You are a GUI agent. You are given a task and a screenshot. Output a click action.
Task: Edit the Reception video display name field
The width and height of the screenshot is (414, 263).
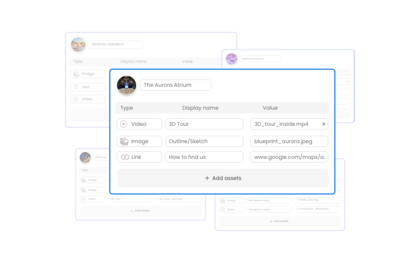[x=269, y=209]
